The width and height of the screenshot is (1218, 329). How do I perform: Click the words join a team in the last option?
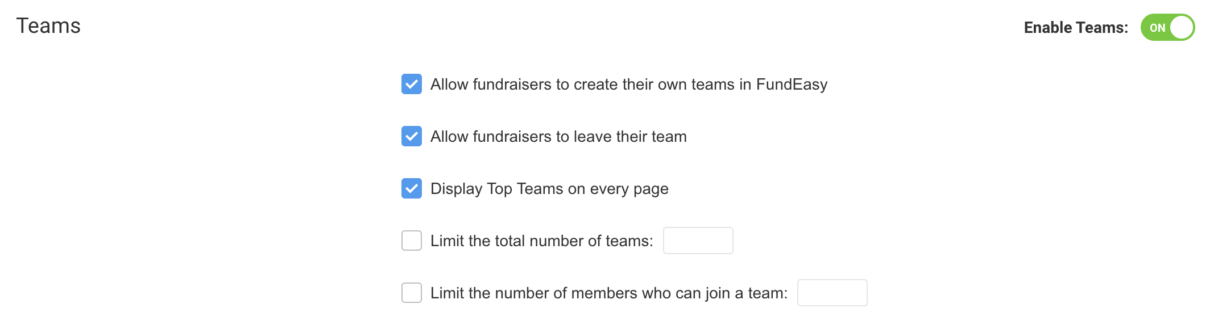click(x=746, y=293)
